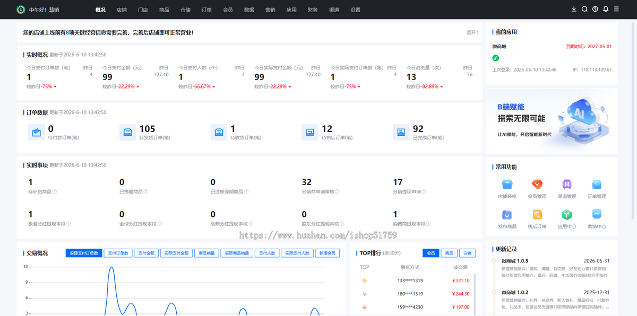The height and width of the screenshot is (316, 637).
Task: Select the 商品销量 chart filter
Action: point(206,253)
